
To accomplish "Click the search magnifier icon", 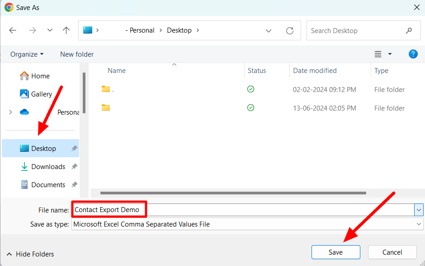I will pos(409,31).
